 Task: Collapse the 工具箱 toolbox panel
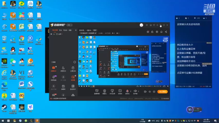[x=75, y=62]
